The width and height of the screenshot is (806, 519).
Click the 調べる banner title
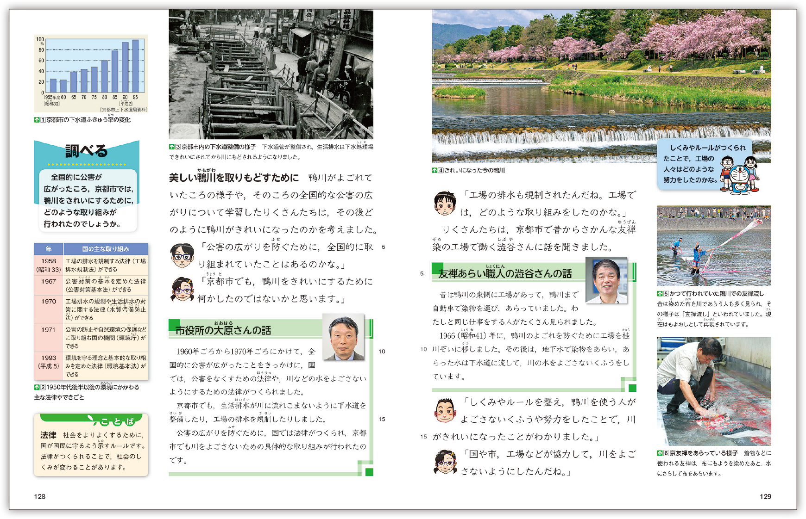pyautogui.click(x=86, y=151)
